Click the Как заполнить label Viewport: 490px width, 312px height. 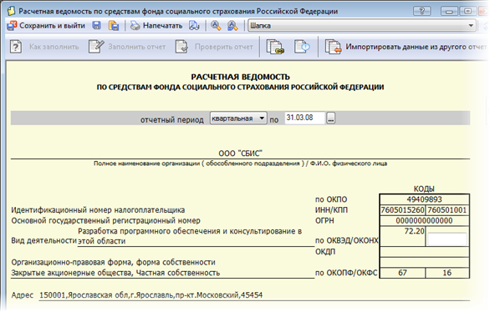coord(54,47)
